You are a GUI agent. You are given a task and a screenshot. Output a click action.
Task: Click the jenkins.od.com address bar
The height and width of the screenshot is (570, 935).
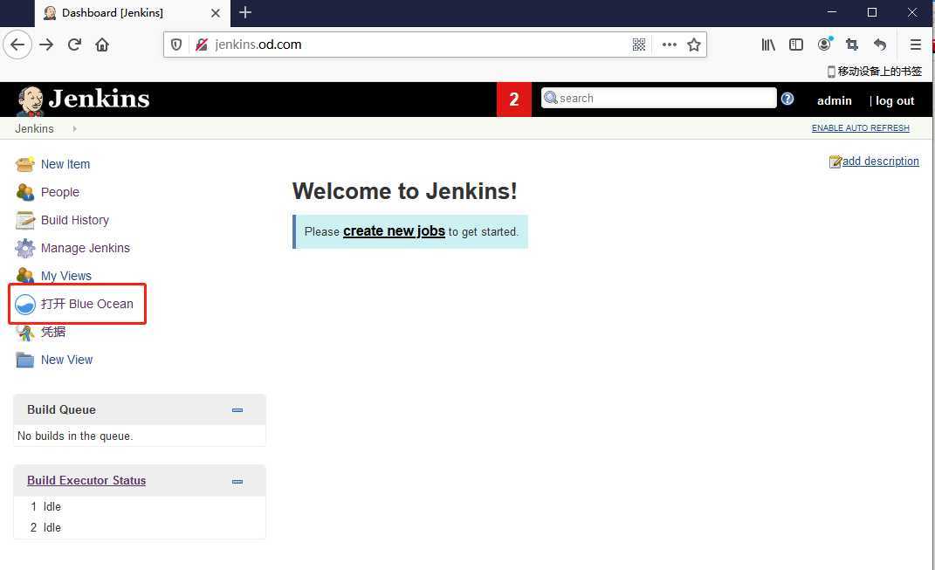pos(436,45)
